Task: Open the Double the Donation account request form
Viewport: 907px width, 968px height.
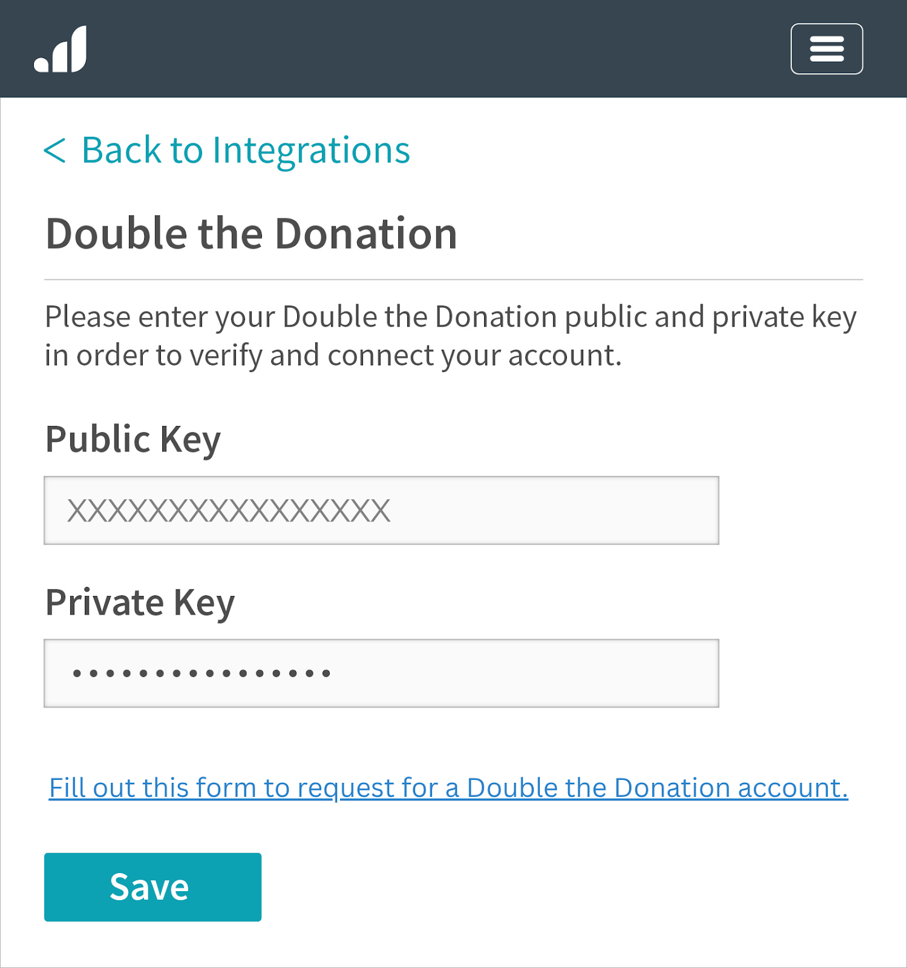Action: pos(448,788)
